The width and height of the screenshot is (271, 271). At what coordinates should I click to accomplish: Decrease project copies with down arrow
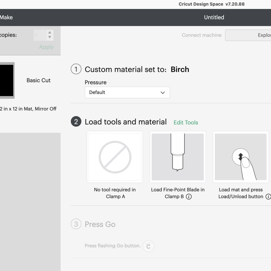[x=49, y=37]
